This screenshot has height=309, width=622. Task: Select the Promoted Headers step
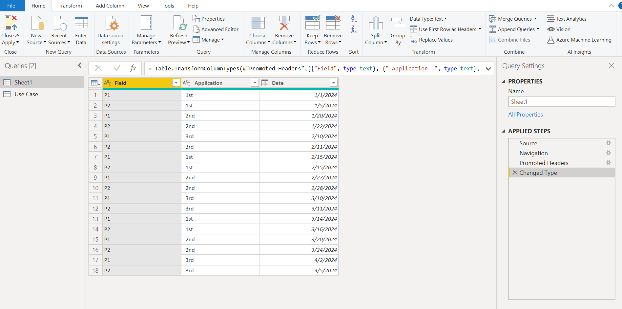562,163
